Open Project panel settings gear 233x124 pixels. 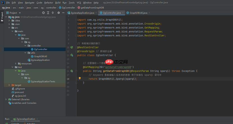coord(58,13)
